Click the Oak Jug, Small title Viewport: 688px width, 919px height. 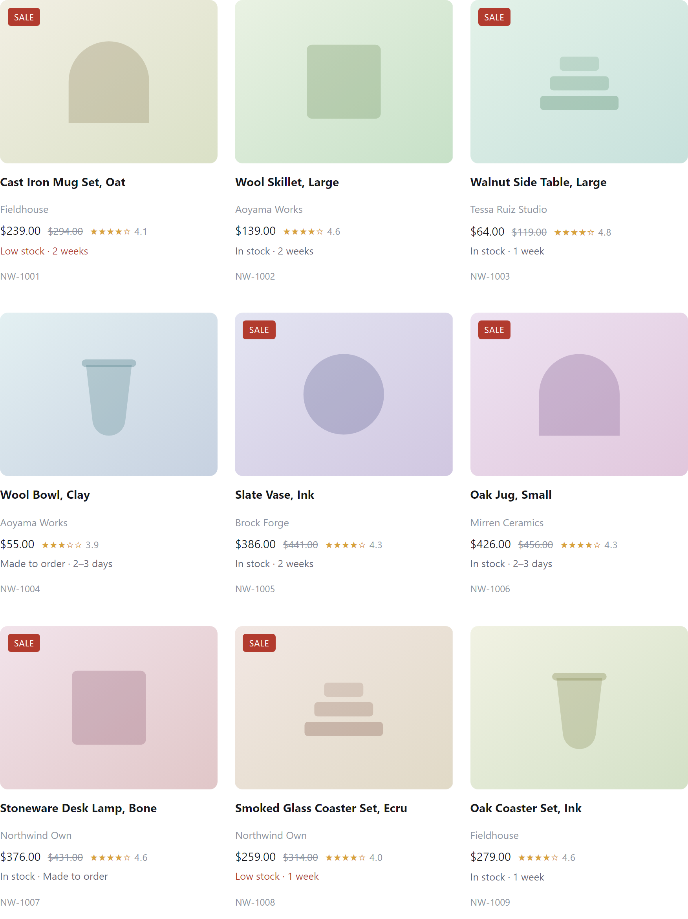511,495
